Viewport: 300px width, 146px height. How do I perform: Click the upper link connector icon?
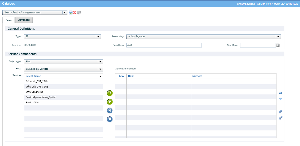280,112
